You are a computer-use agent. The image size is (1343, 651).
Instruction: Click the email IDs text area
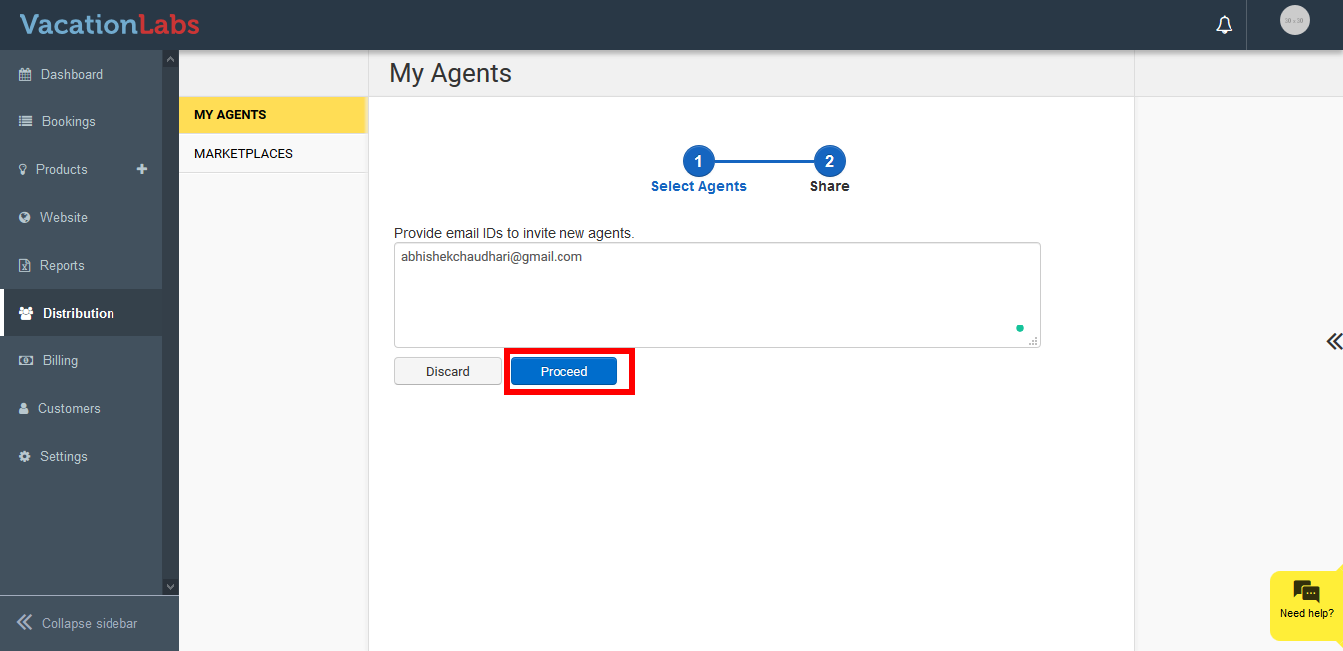717,295
